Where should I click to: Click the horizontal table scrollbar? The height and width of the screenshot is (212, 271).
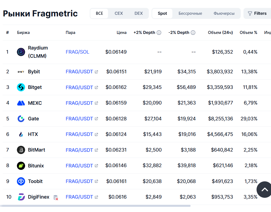pyautogui.click(x=95, y=206)
